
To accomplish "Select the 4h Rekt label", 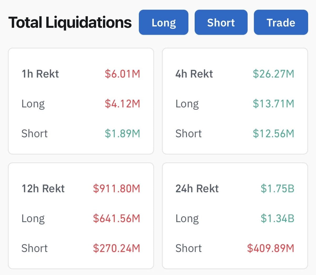I will (x=194, y=74).
